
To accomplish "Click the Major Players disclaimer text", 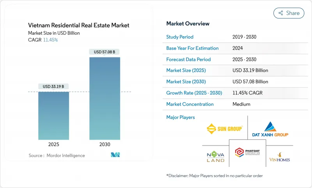I will pos(214,176).
